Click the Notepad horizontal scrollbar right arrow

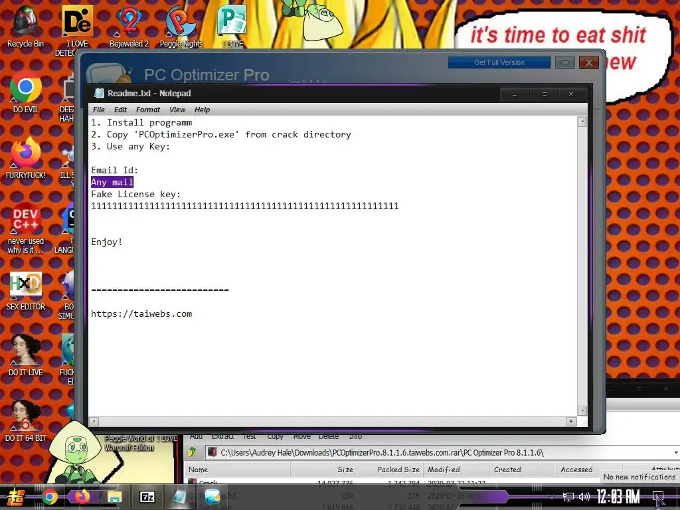tap(571, 421)
